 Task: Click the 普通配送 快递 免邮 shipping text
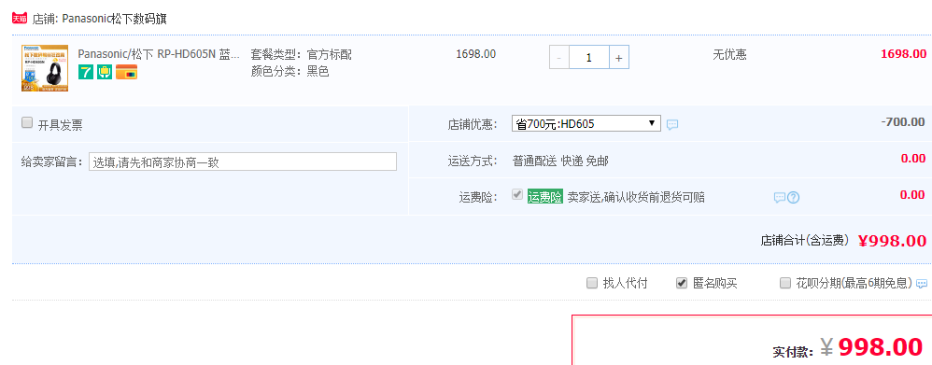coord(560,161)
